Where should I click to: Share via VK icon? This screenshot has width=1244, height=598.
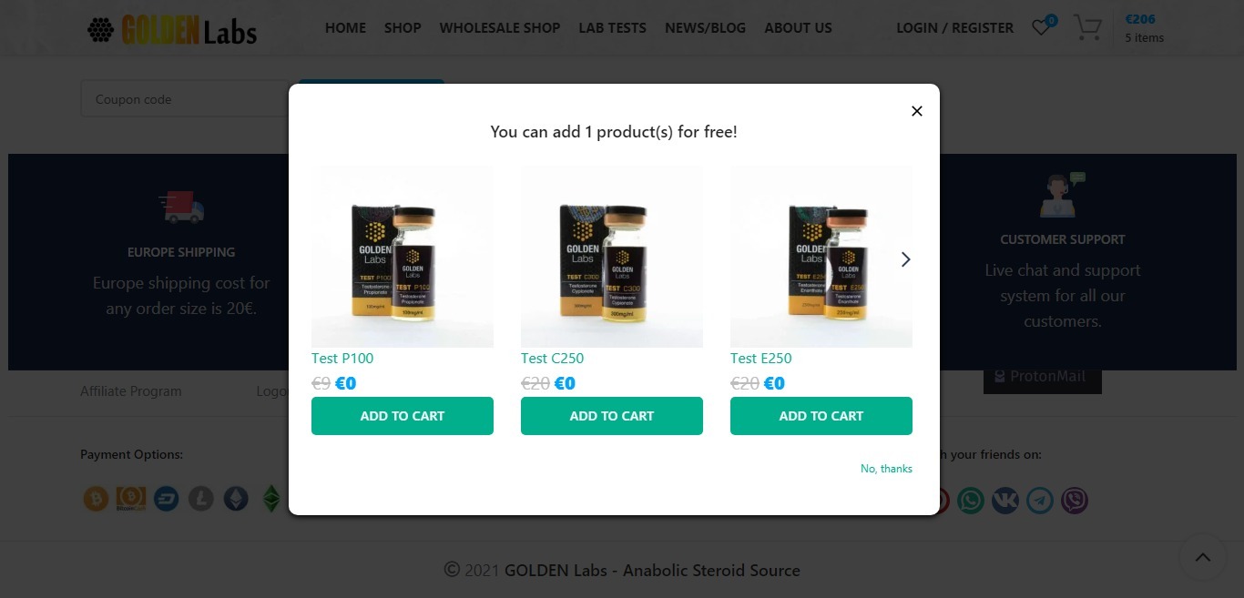[1005, 501]
